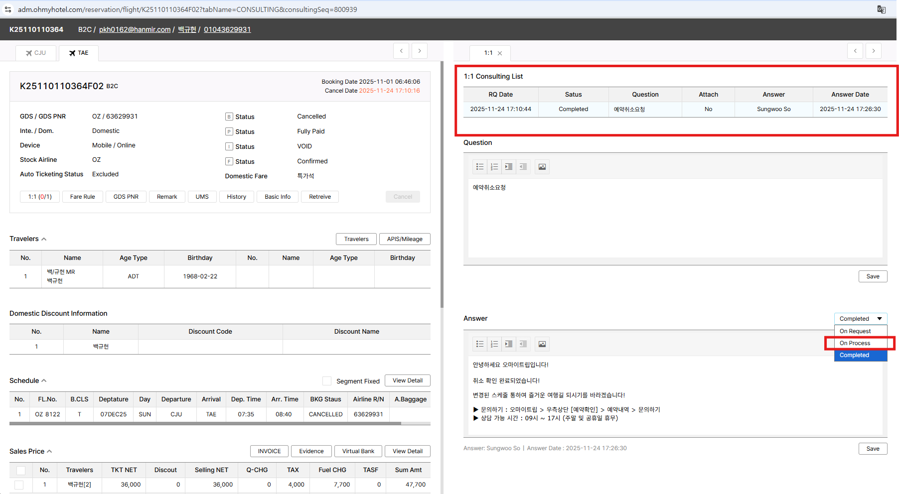The height and width of the screenshot is (494, 899).
Task: Tick checkbox for sales price row 1
Action: (x=19, y=485)
